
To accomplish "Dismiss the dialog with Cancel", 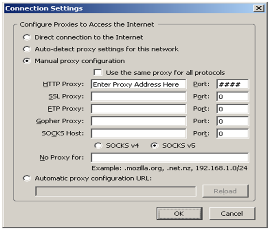I will click(232, 214).
